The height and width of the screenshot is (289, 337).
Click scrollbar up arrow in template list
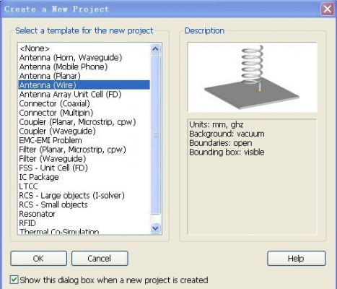point(155,49)
